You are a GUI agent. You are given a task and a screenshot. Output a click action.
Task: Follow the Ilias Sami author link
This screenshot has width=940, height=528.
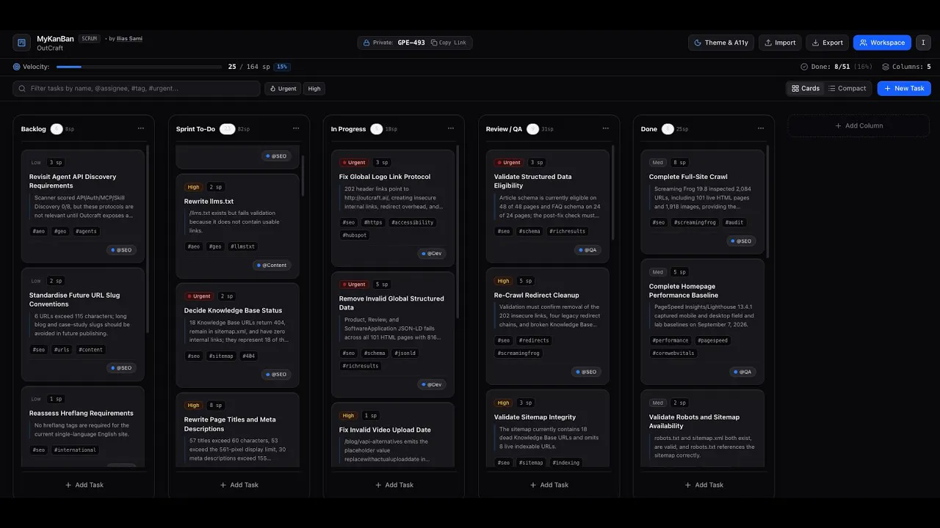click(x=129, y=38)
